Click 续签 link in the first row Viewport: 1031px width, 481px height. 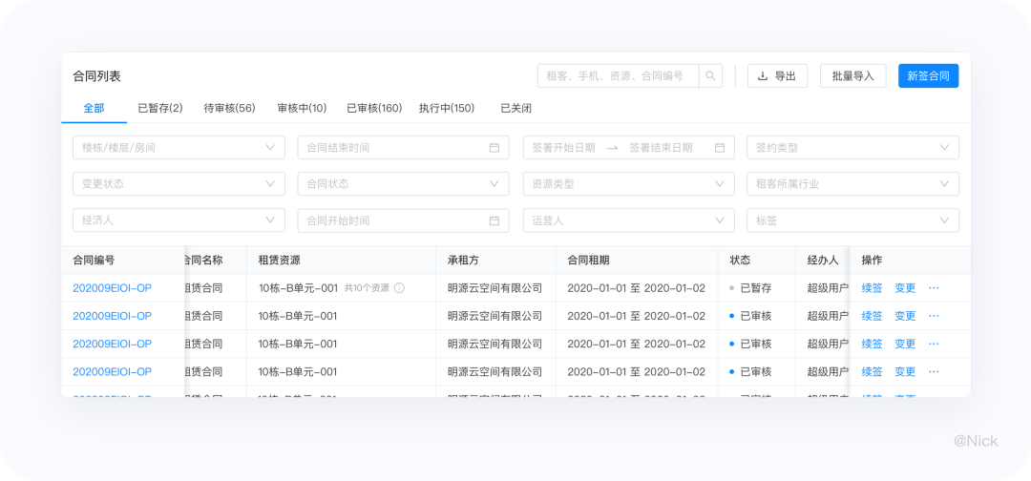(x=872, y=288)
